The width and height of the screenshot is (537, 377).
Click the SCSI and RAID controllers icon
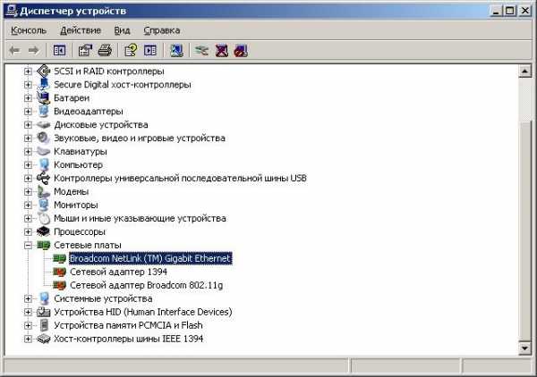pos(44,71)
